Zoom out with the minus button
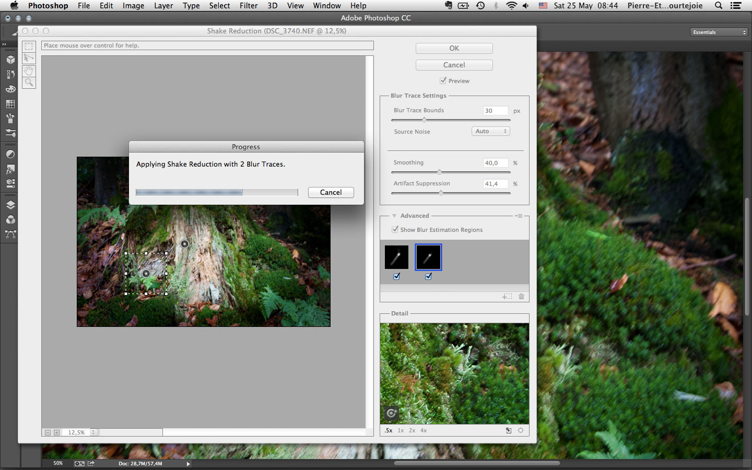The image size is (752, 470). 48,432
